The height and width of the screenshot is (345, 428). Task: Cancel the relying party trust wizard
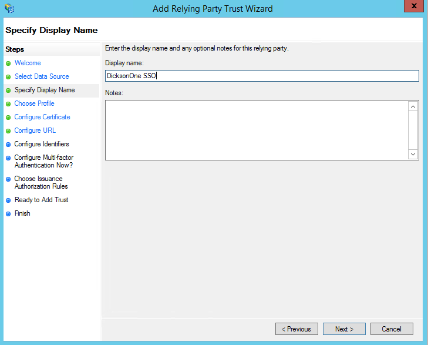click(392, 329)
